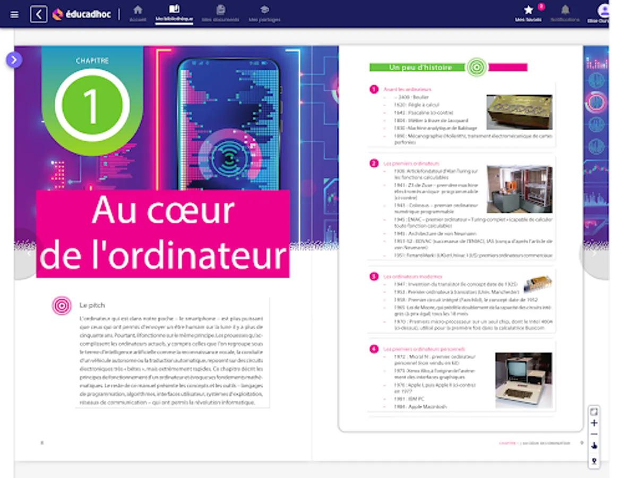Go to the next page
Viewport: 637px width, 478px height.
(594, 254)
